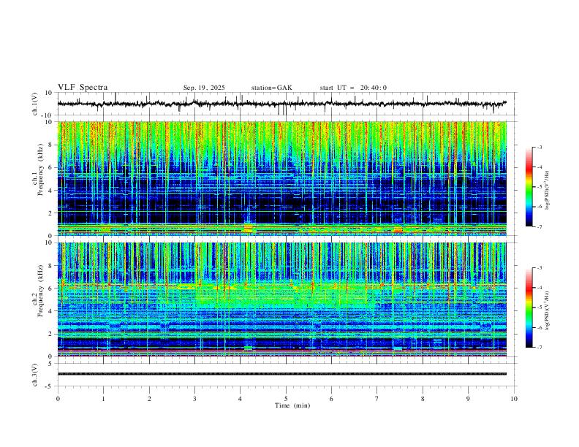
Task: Click the ch.2 spectrogram panel
Action: (x=282, y=299)
